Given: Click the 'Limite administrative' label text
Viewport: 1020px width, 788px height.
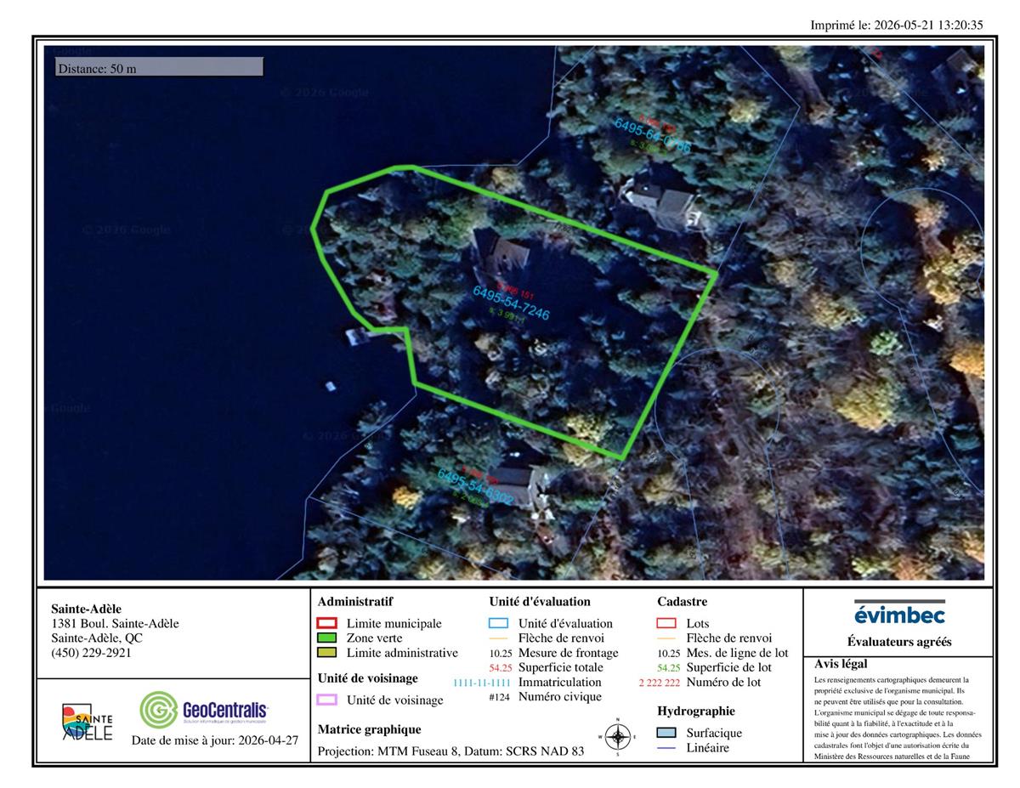Looking at the screenshot, I should pos(402,653).
